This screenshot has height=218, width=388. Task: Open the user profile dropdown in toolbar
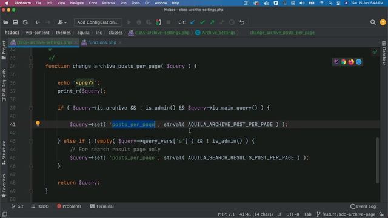pos(62,22)
